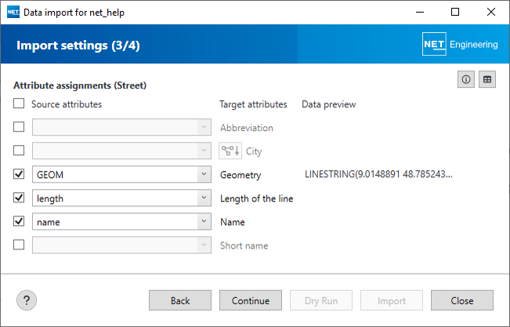The image size is (510, 327).
Task: Toggle the Source attributes select-all checkbox
Action: pyautogui.click(x=19, y=104)
